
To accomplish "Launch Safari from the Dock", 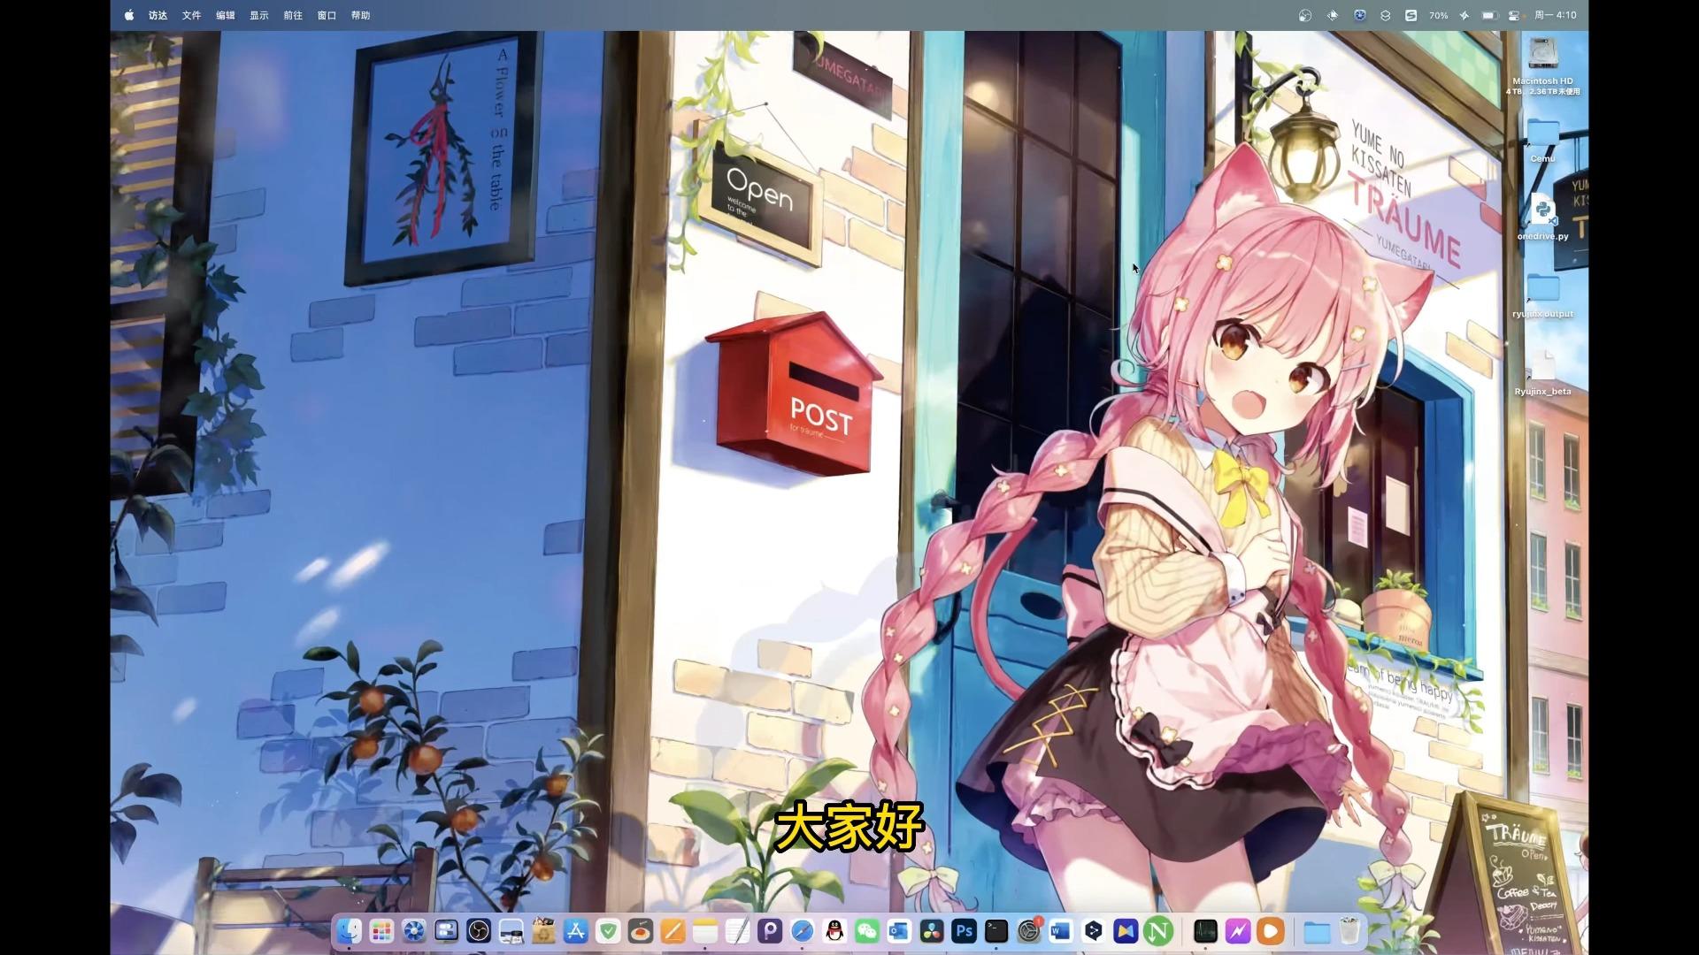I will [802, 930].
